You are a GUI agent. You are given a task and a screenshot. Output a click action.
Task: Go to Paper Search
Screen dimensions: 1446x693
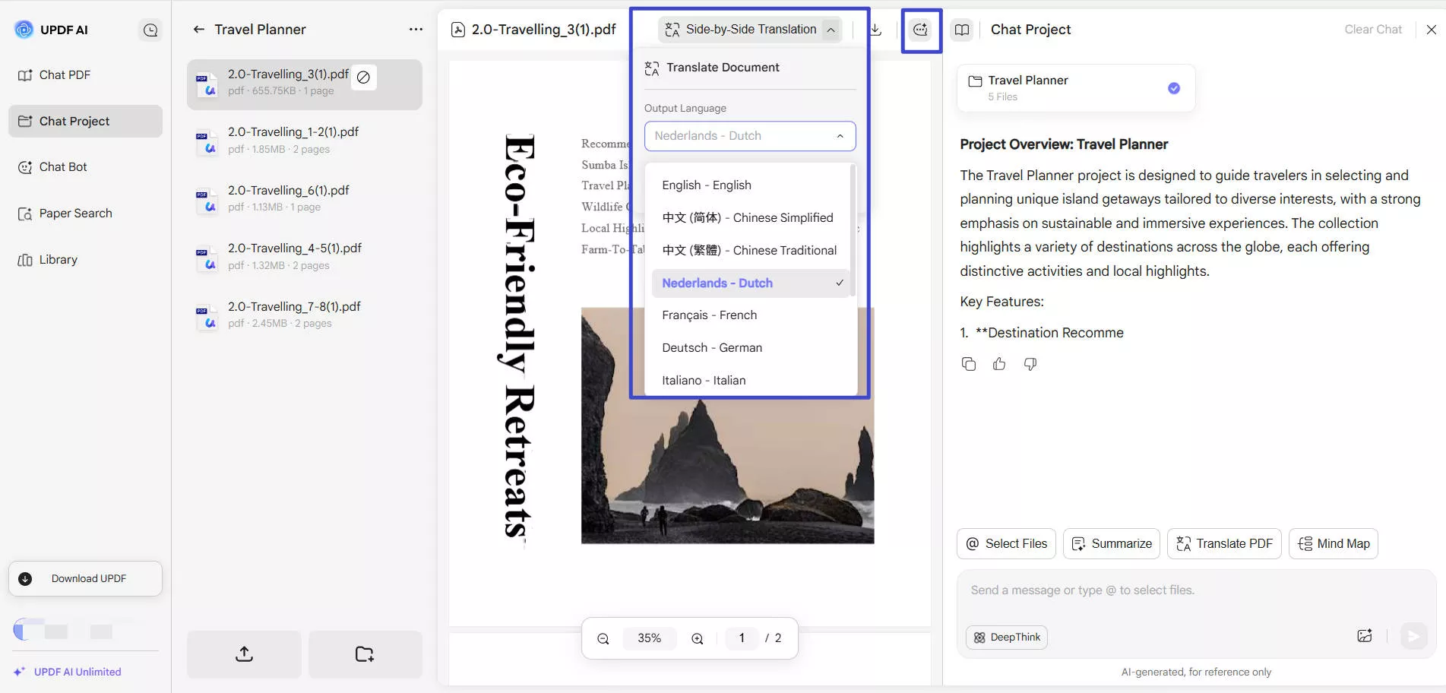click(85, 214)
